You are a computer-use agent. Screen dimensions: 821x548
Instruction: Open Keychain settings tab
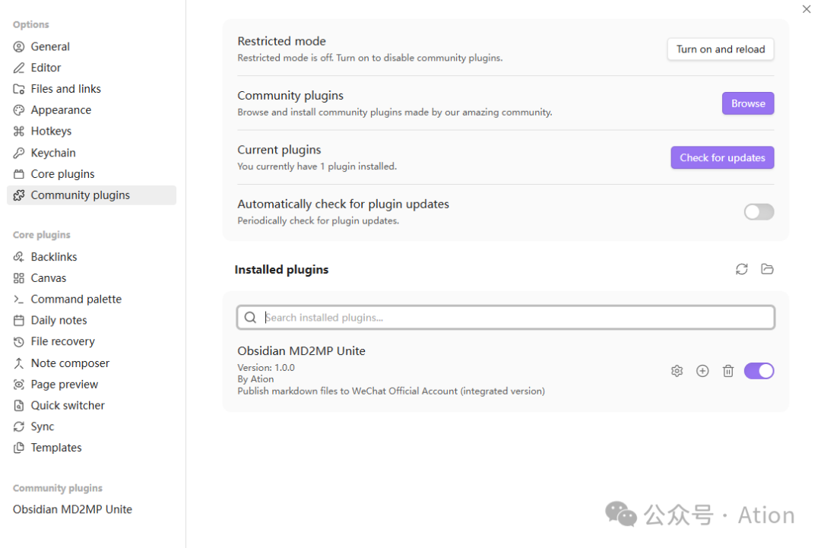pyautogui.click(x=53, y=153)
